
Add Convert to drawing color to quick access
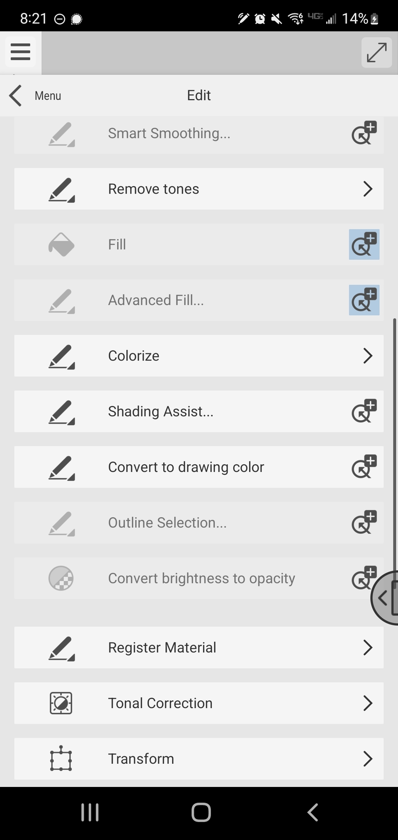point(364,467)
